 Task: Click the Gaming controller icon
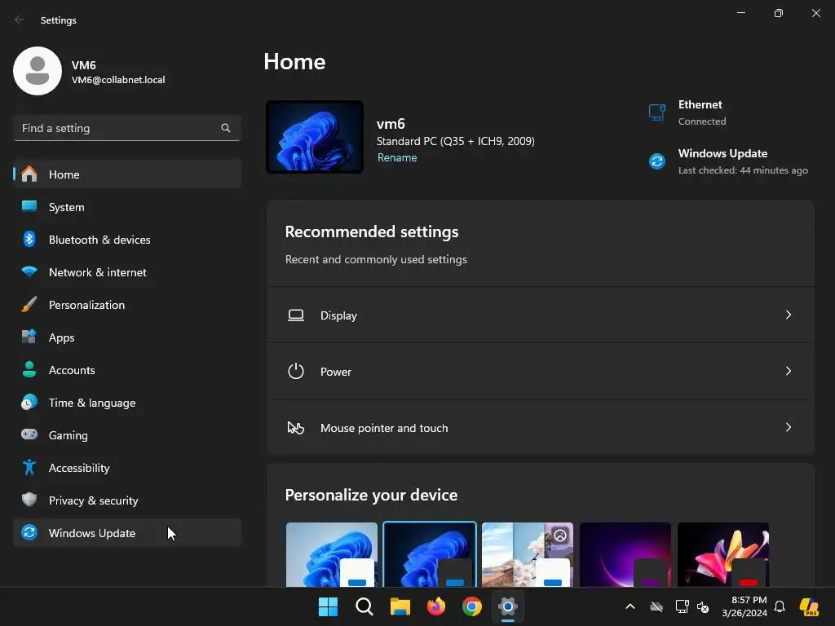click(x=29, y=434)
